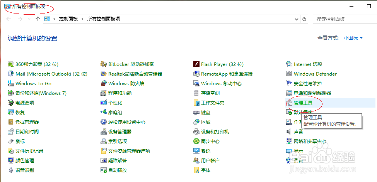Open the 系统 icon

tap(196, 151)
